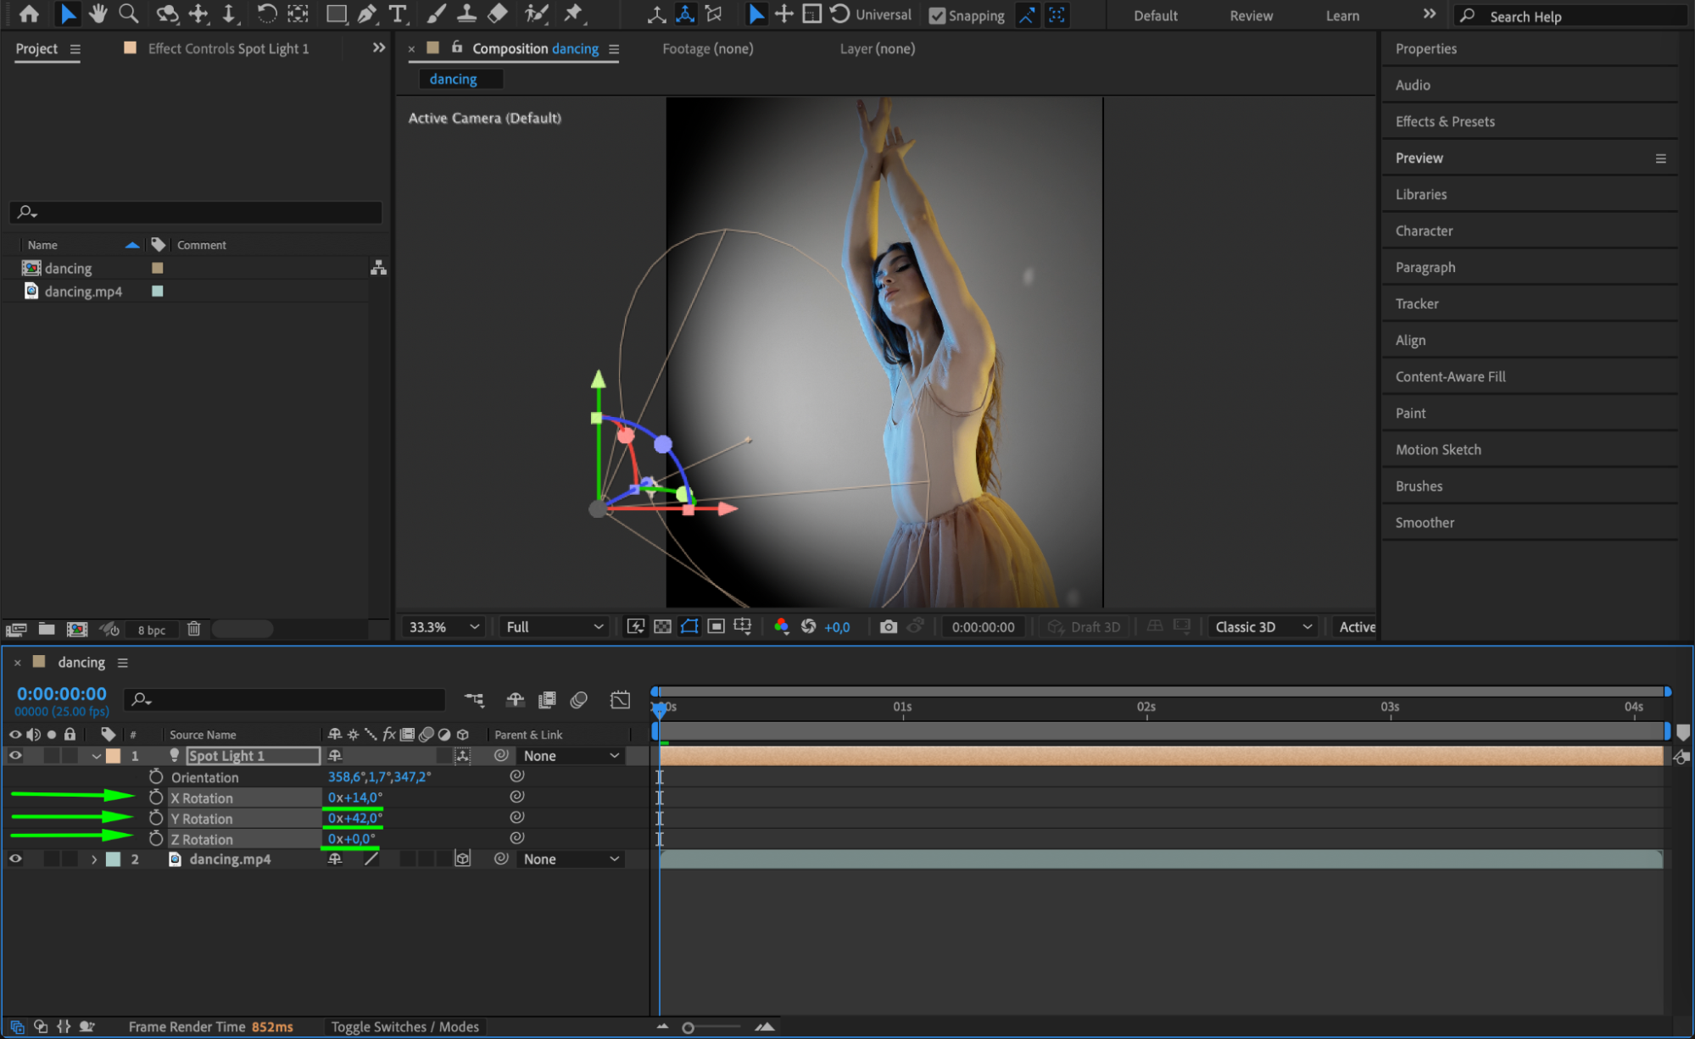
Task: Click the timeline zoom slider handle
Action: pos(688,1027)
